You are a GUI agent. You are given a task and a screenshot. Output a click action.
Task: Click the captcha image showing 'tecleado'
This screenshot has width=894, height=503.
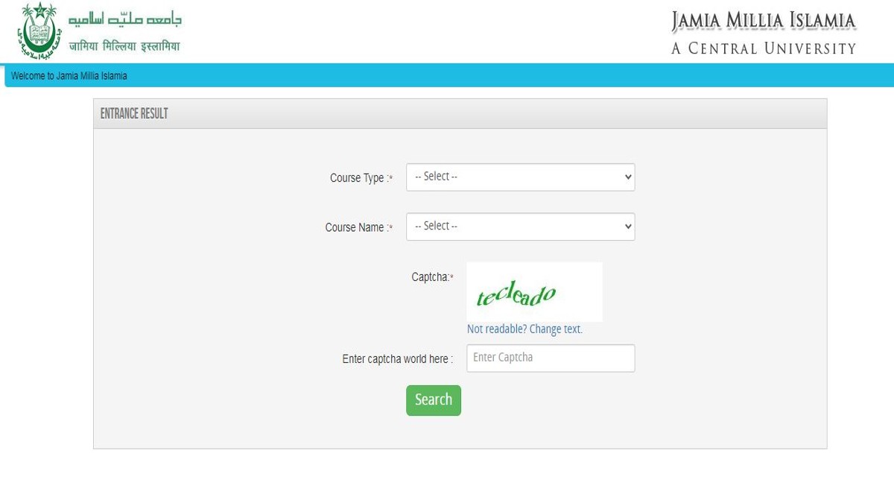[534, 291]
